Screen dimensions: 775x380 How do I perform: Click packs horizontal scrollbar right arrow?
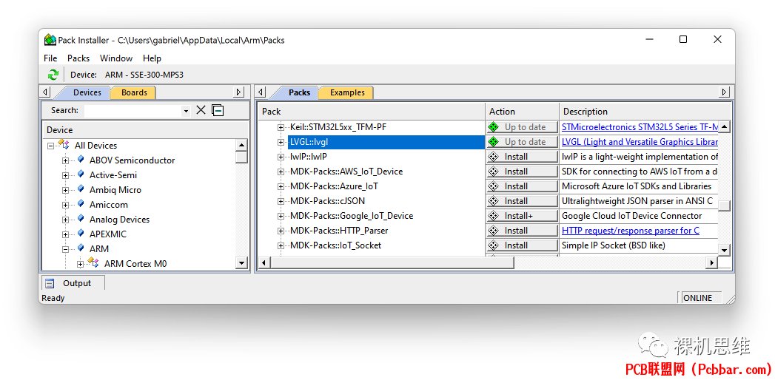[711, 263]
